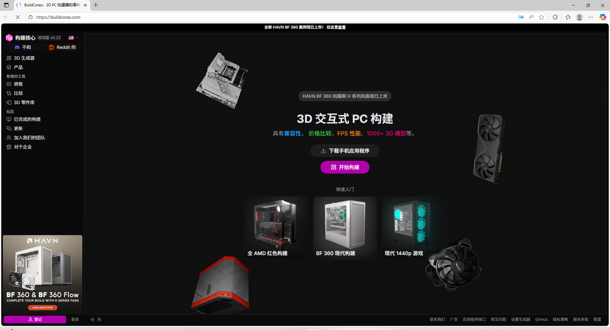Open the 全 AMD 红色构建 quick-start card

276,228
